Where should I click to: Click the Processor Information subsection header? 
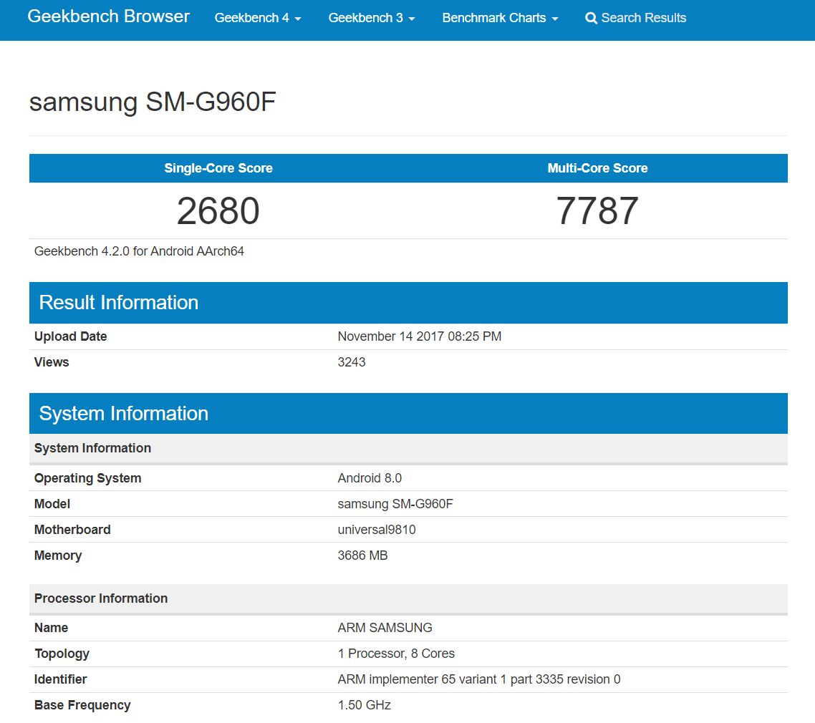100,598
